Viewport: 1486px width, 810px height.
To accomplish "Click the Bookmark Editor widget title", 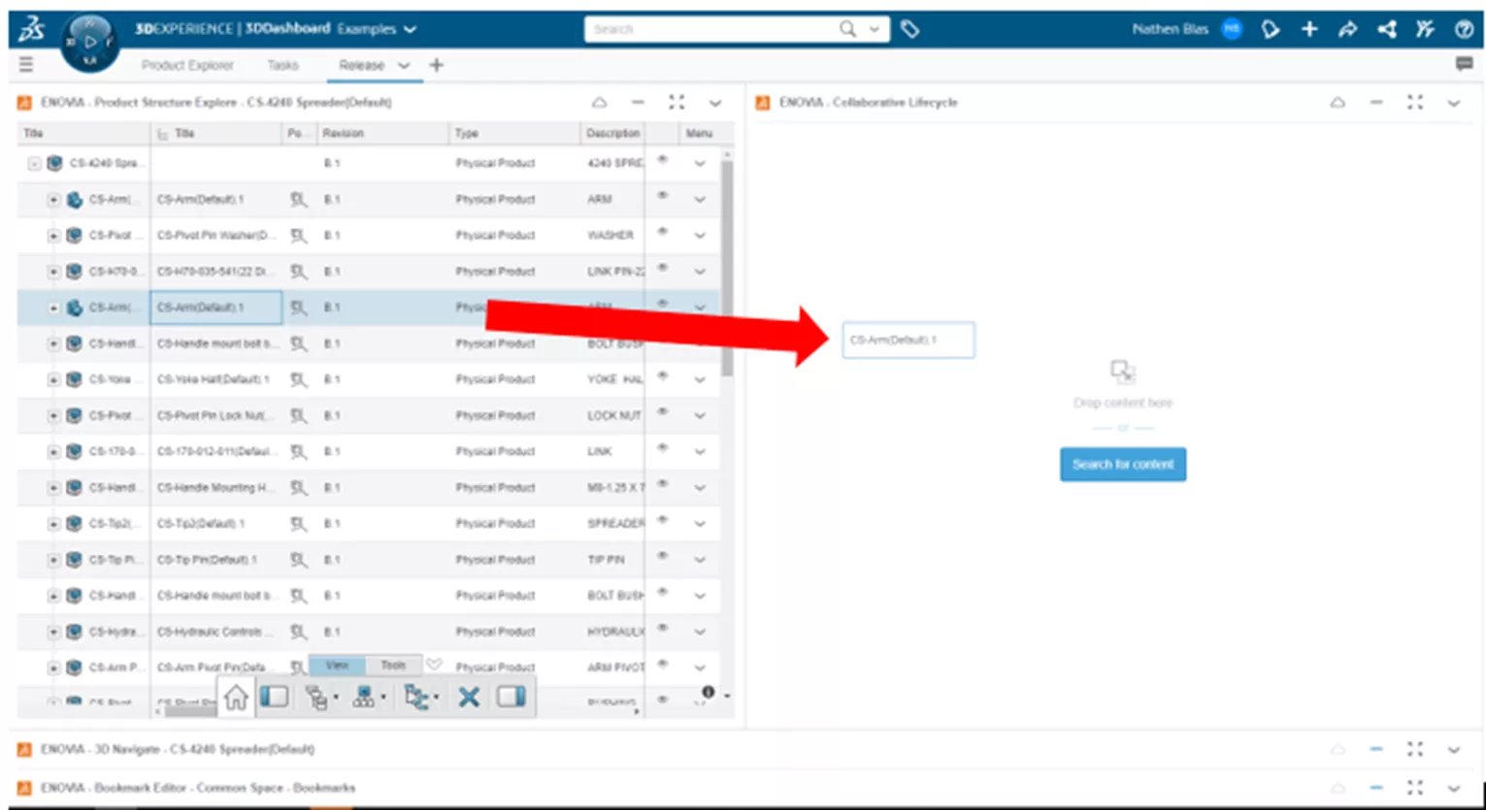I will pos(198,788).
